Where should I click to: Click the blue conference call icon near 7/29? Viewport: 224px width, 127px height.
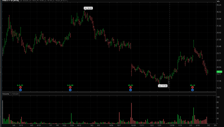(x=70, y=90)
